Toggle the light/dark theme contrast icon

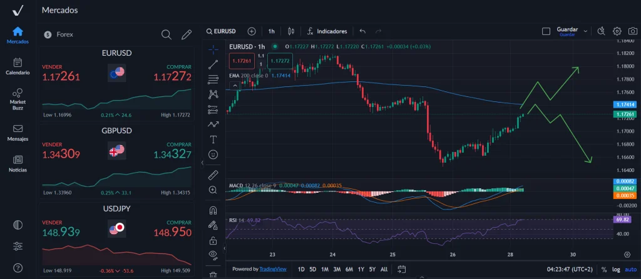tap(18, 225)
